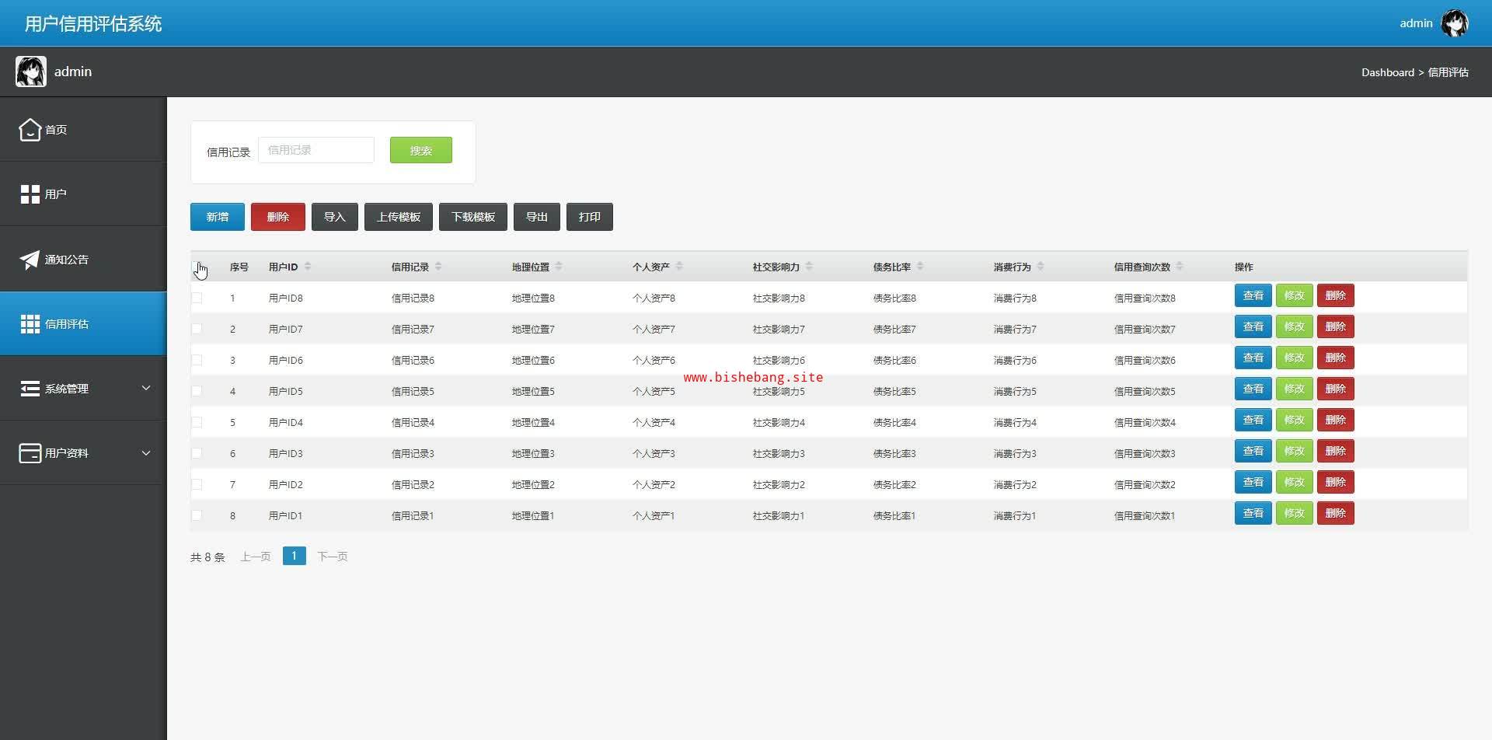This screenshot has width=1492, height=740.
Task: Click the four-square user icon in sidebar
Action: [30, 194]
